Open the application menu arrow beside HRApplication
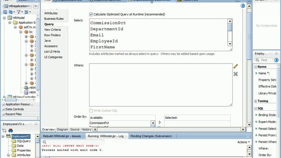 coord(36,6)
